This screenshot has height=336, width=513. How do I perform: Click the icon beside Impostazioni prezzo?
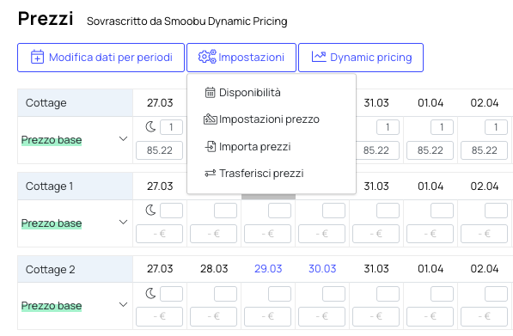[x=210, y=119]
